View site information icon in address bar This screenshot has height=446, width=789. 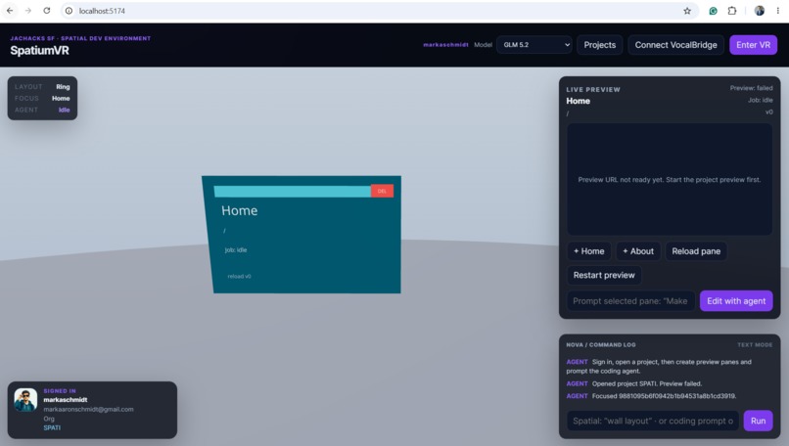pyautogui.click(x=69, y=11)
